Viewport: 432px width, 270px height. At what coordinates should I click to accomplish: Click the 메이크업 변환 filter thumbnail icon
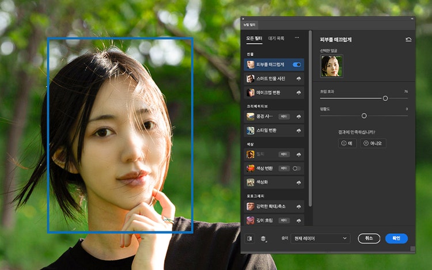pos(251,93)
